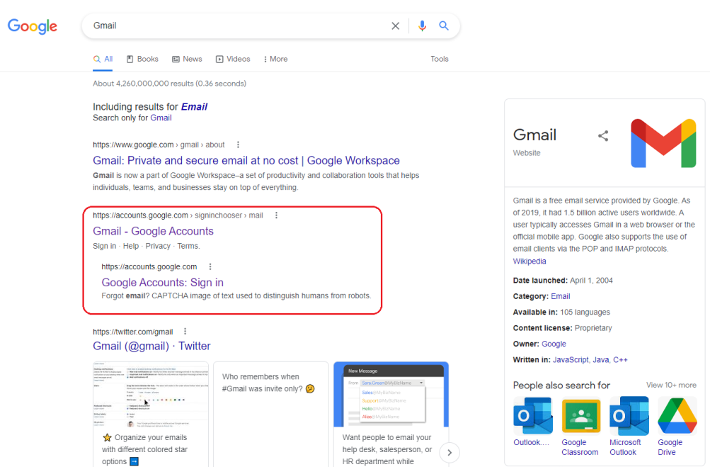This screenshot has height=467, width=710.
Task: Open the Wikipedia link in knowledge panel
Action: click(x=529, y=261)
